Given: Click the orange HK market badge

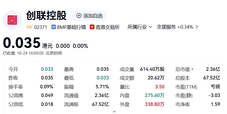Looking at the screenshot, I should pos(29,27).
